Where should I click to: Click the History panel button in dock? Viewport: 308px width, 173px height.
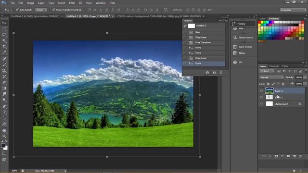(x=243, y=24)
